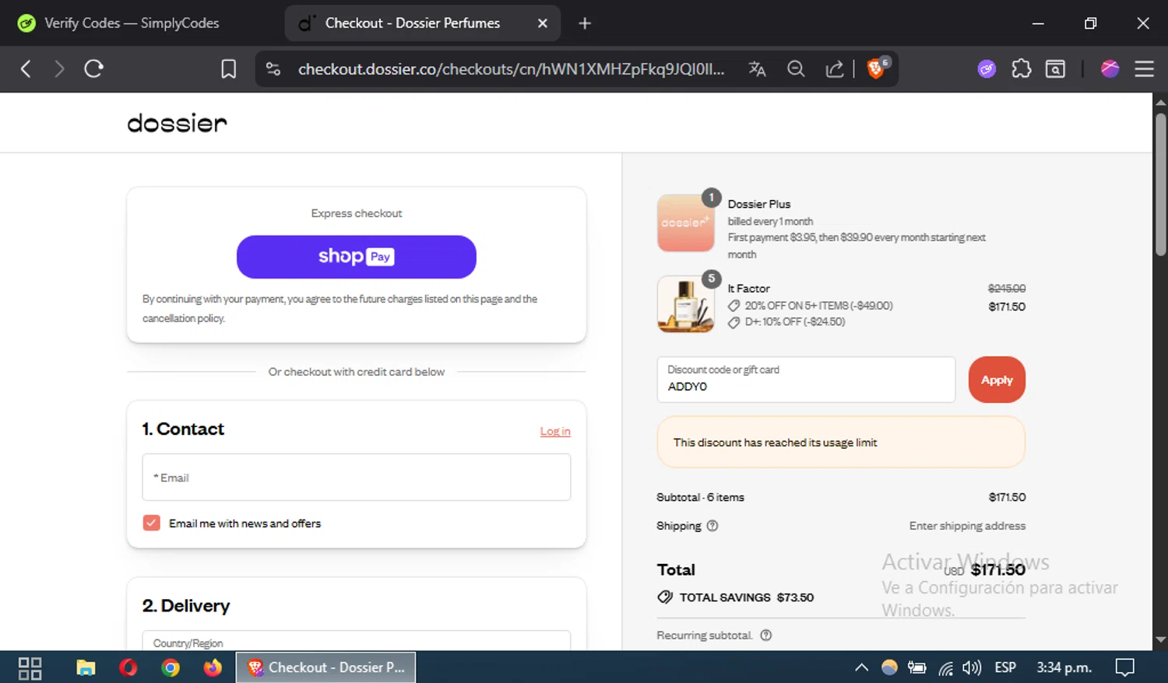
Task: Open the Wi-Fi network icon
Action: [x=945, y=667]
